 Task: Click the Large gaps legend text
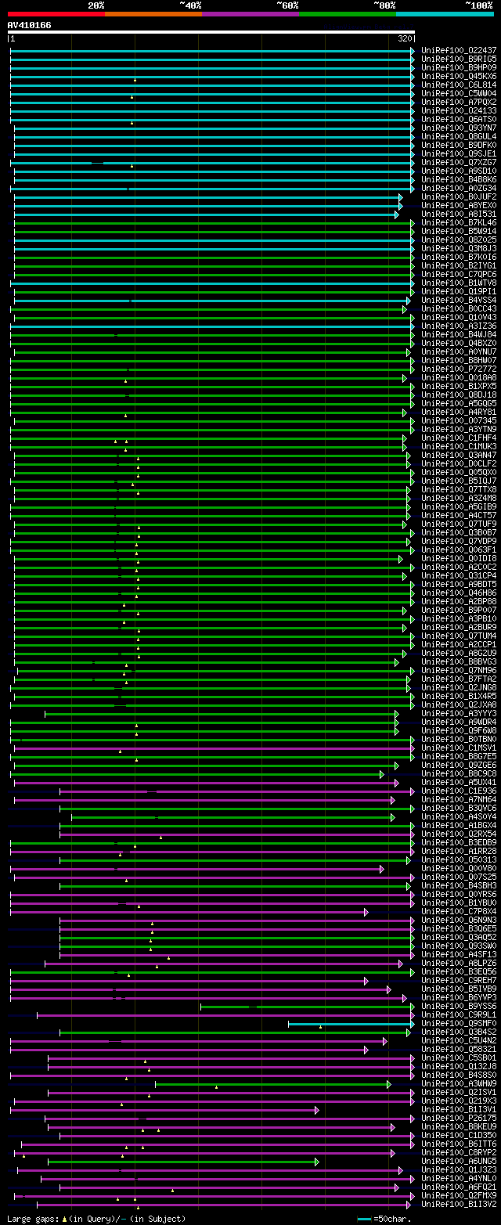pos(96,1219)
